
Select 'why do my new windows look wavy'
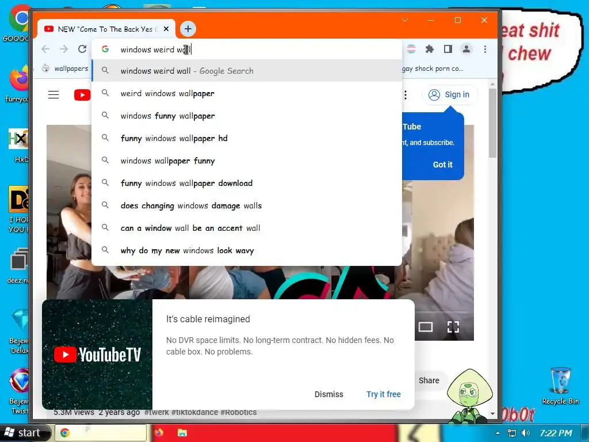pyautogui.click(x=246, y=250)
